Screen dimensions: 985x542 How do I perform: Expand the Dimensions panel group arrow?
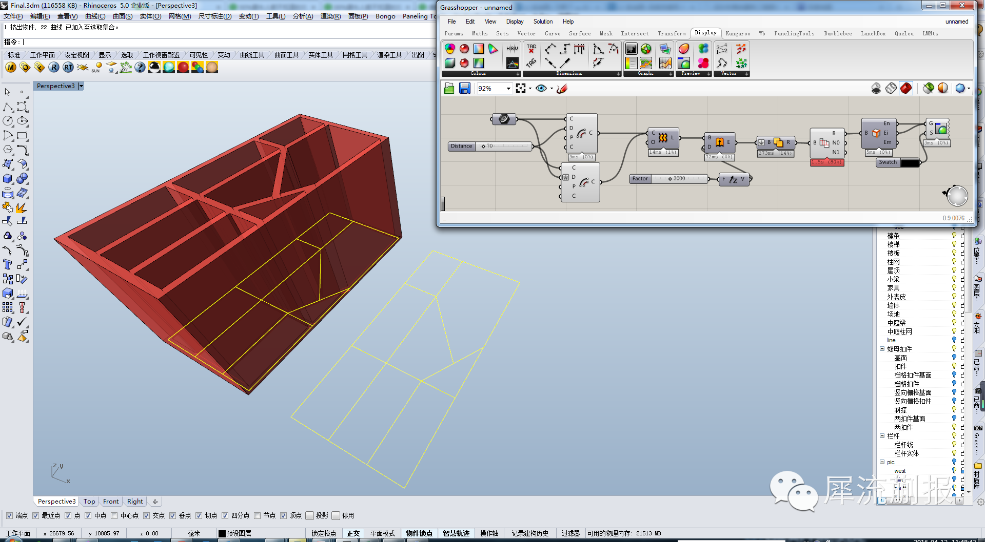point(619,74)
